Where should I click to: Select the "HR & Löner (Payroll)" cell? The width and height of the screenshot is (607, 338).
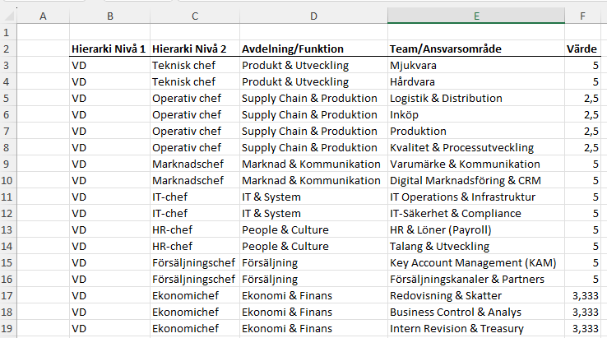coord(440,230)
